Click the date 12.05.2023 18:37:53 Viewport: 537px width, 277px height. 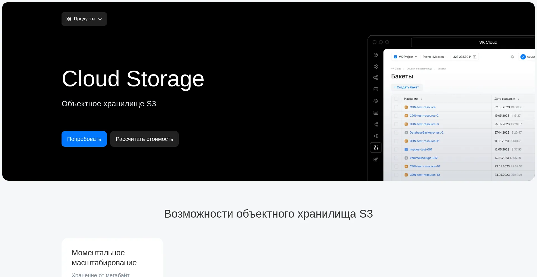pyautogui.click(x=508, y=150)
